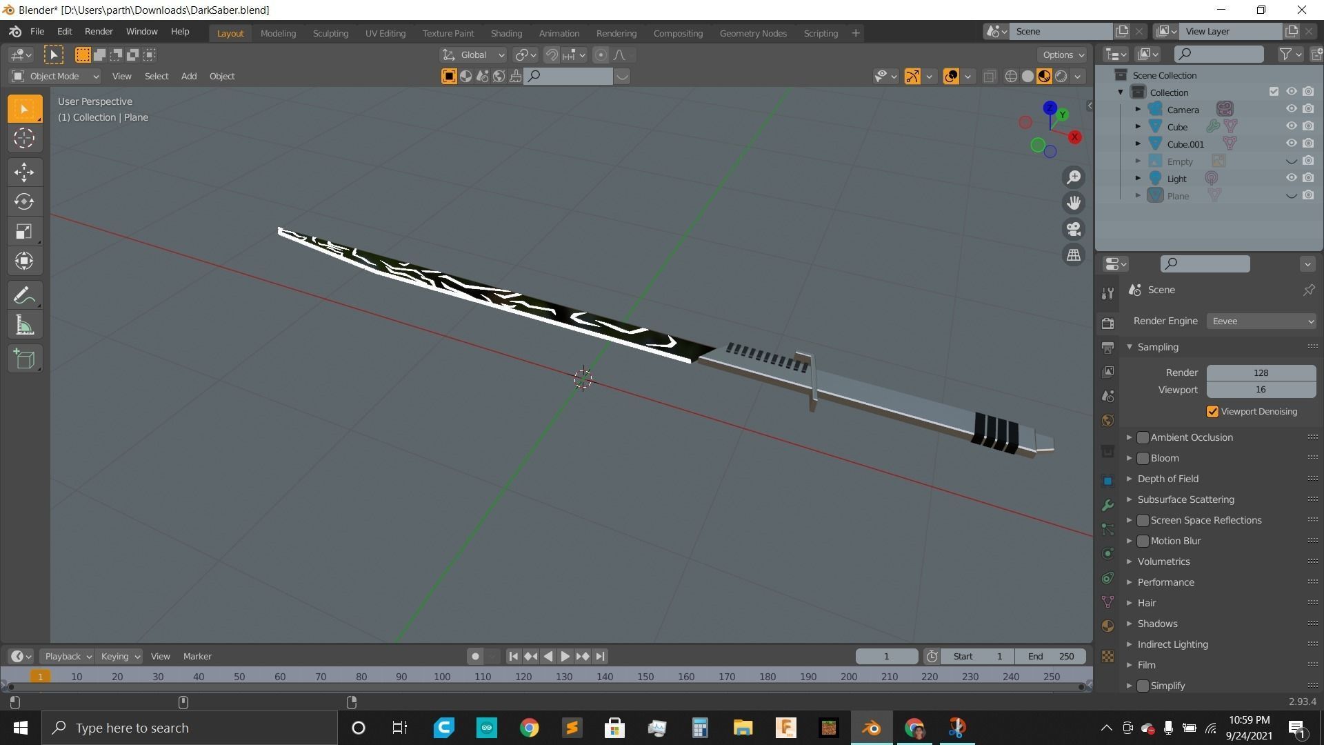This screenshot has height=745, width=1324.
Task: Switch perspective/orthographic grid icon
Action: coord(1074,255)
